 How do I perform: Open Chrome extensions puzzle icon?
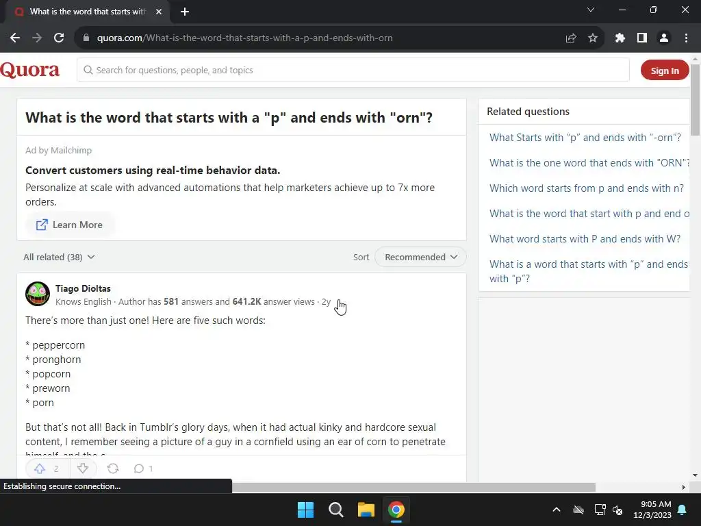(620, 38)
